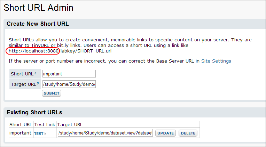Submit the new short URL
Viewport: 266px width, 147px height.
point(52,93)
